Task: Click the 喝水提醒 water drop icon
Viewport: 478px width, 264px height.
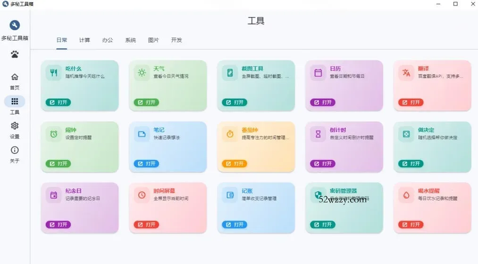Action: [x=406, y=195]
